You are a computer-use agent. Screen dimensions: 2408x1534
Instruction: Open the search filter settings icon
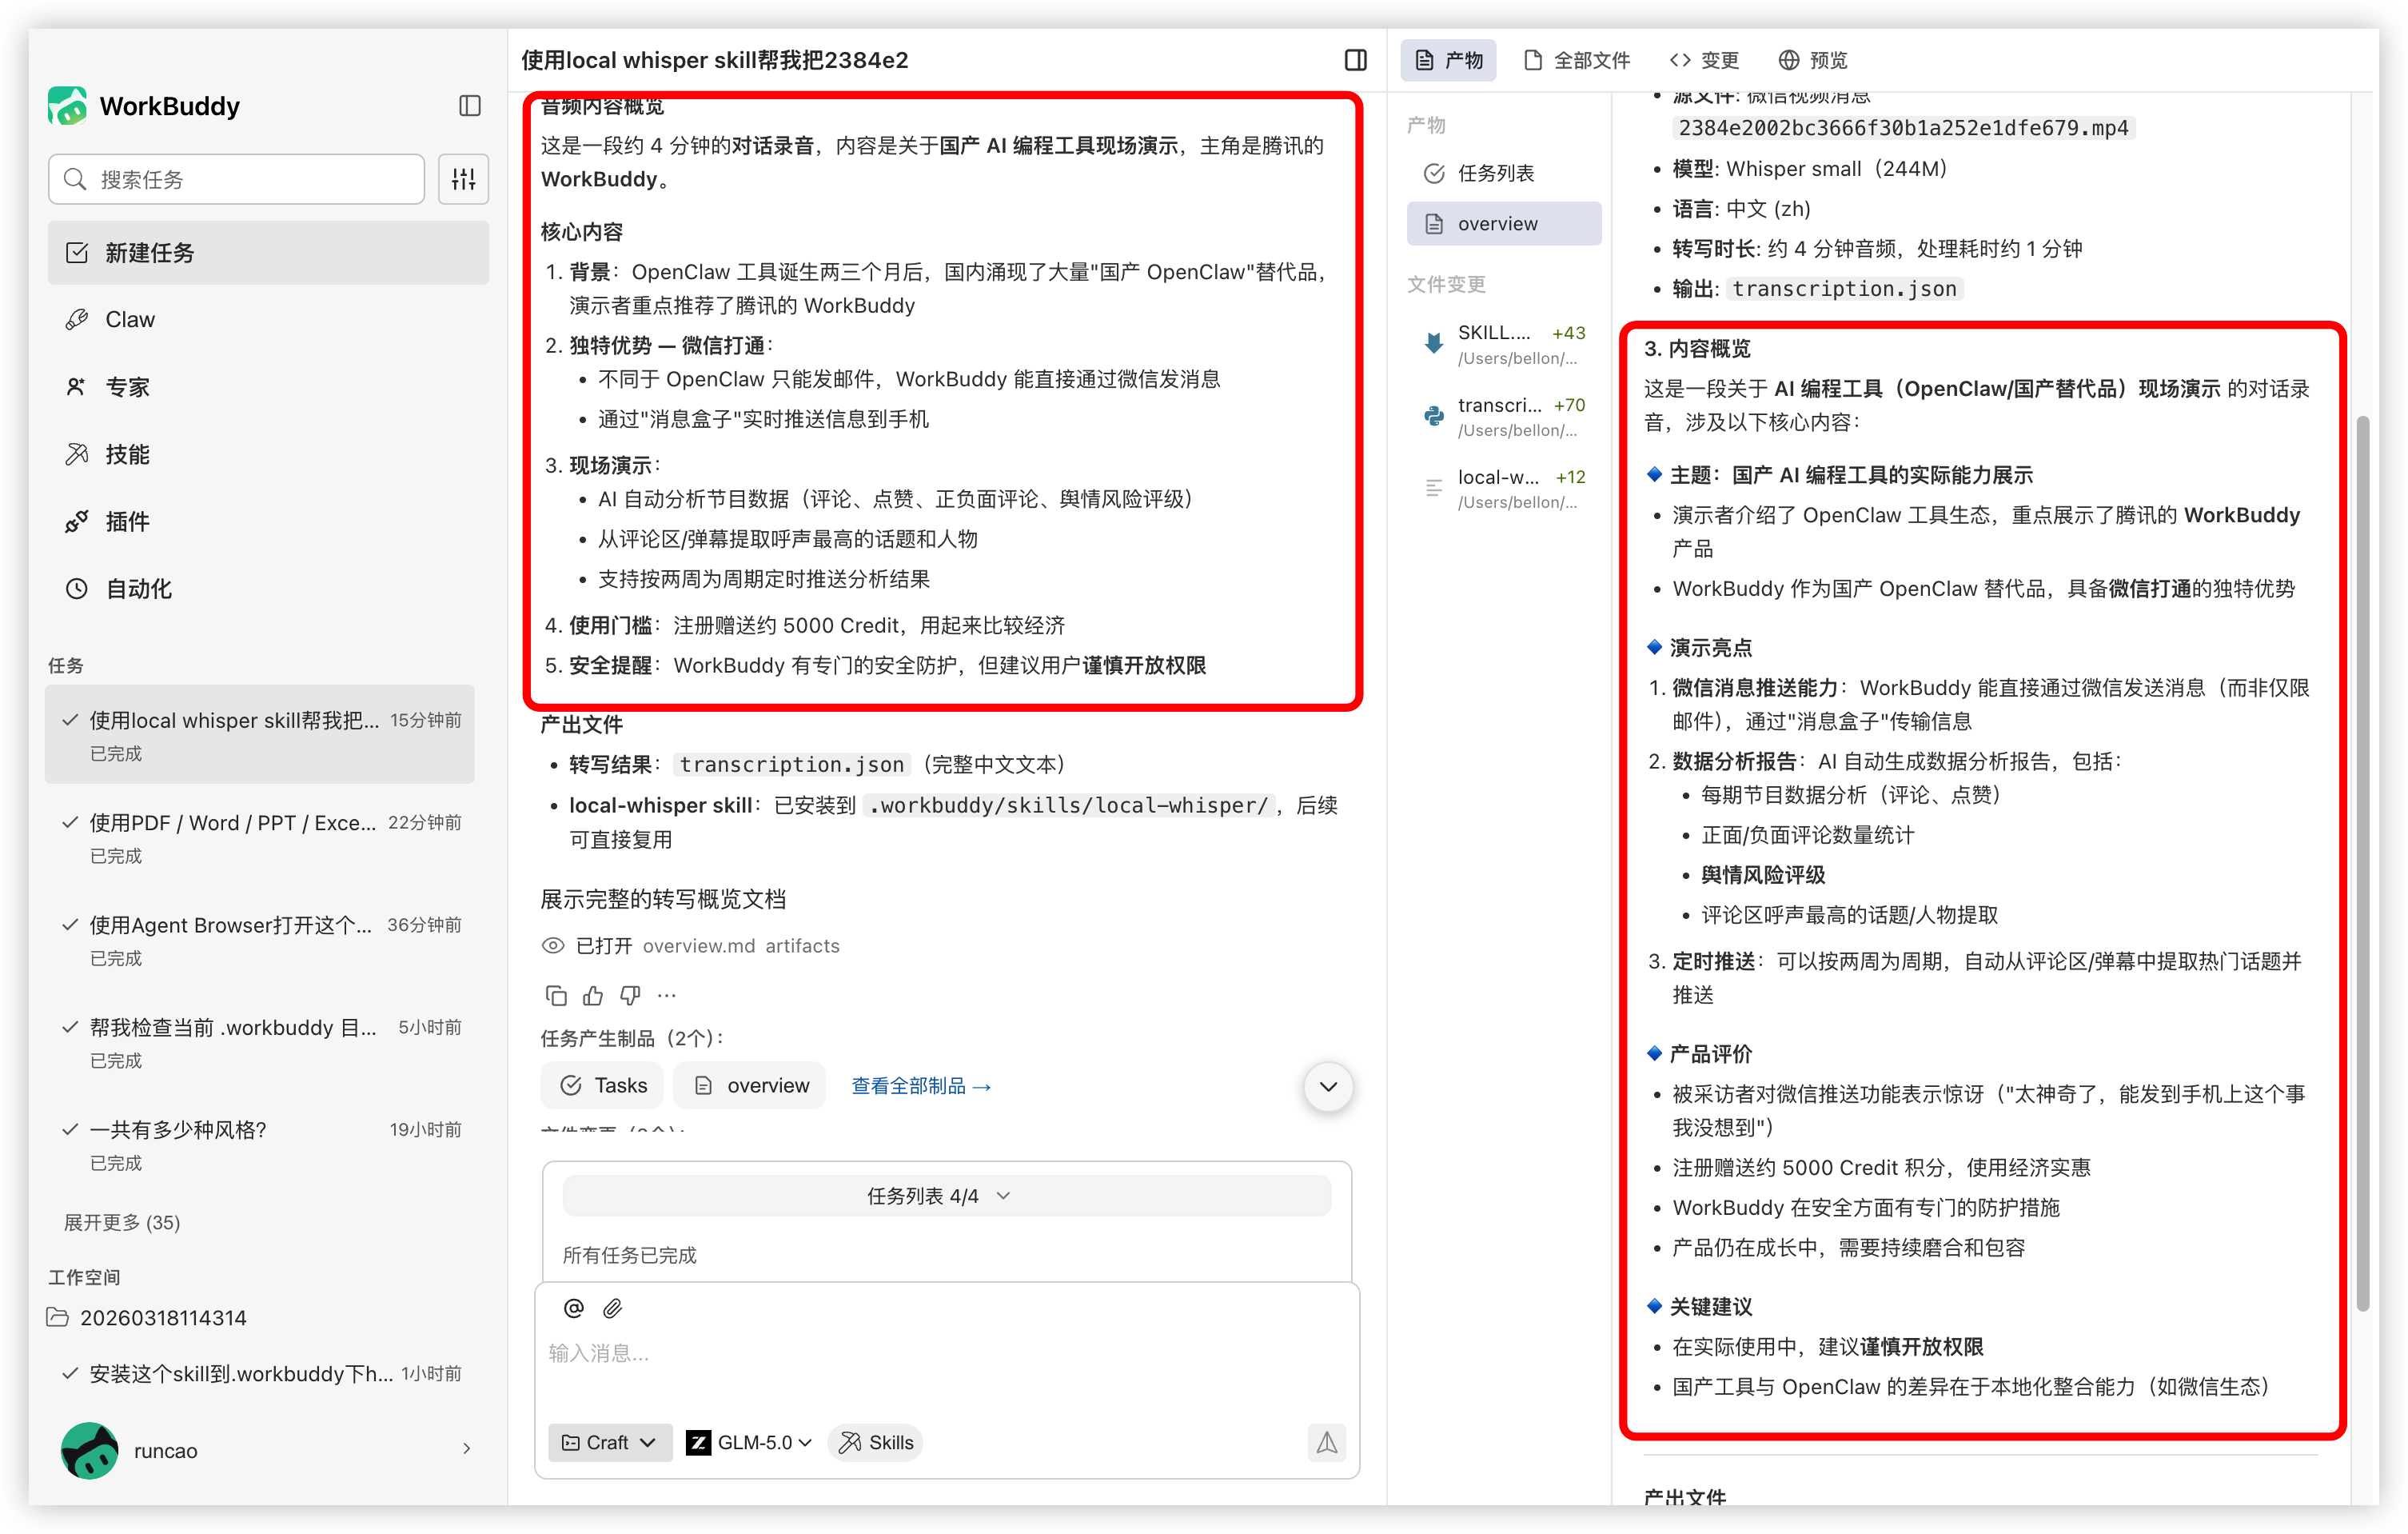[463, 179]
